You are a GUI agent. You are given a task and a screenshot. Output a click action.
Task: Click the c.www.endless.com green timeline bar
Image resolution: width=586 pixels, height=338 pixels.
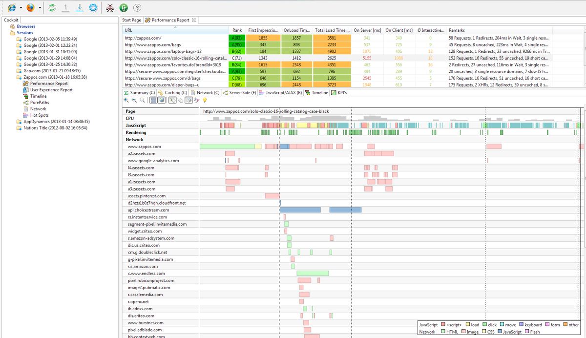point(313,273)
